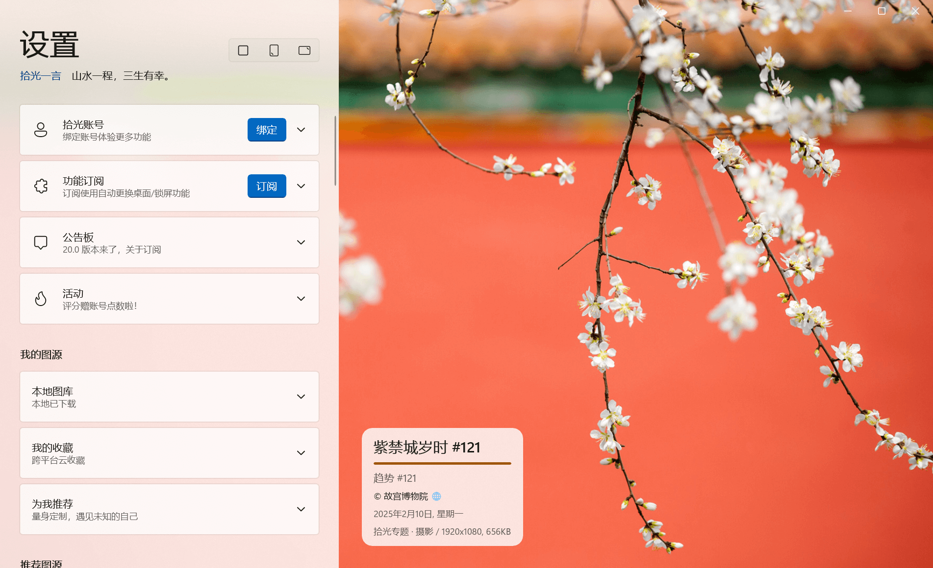Click the date 2025年2月10日, 星期一
Image resolution: width=933 pixels, height=568 pixels.
[418, 514]
